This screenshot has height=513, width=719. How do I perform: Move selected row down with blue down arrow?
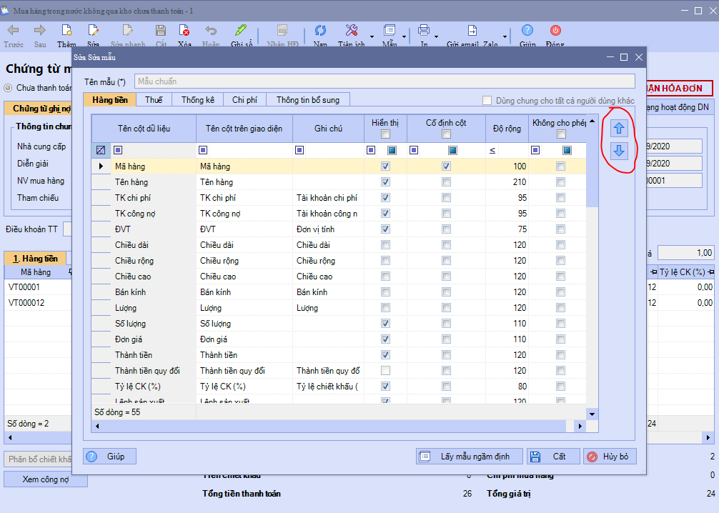tap(619, 150)
